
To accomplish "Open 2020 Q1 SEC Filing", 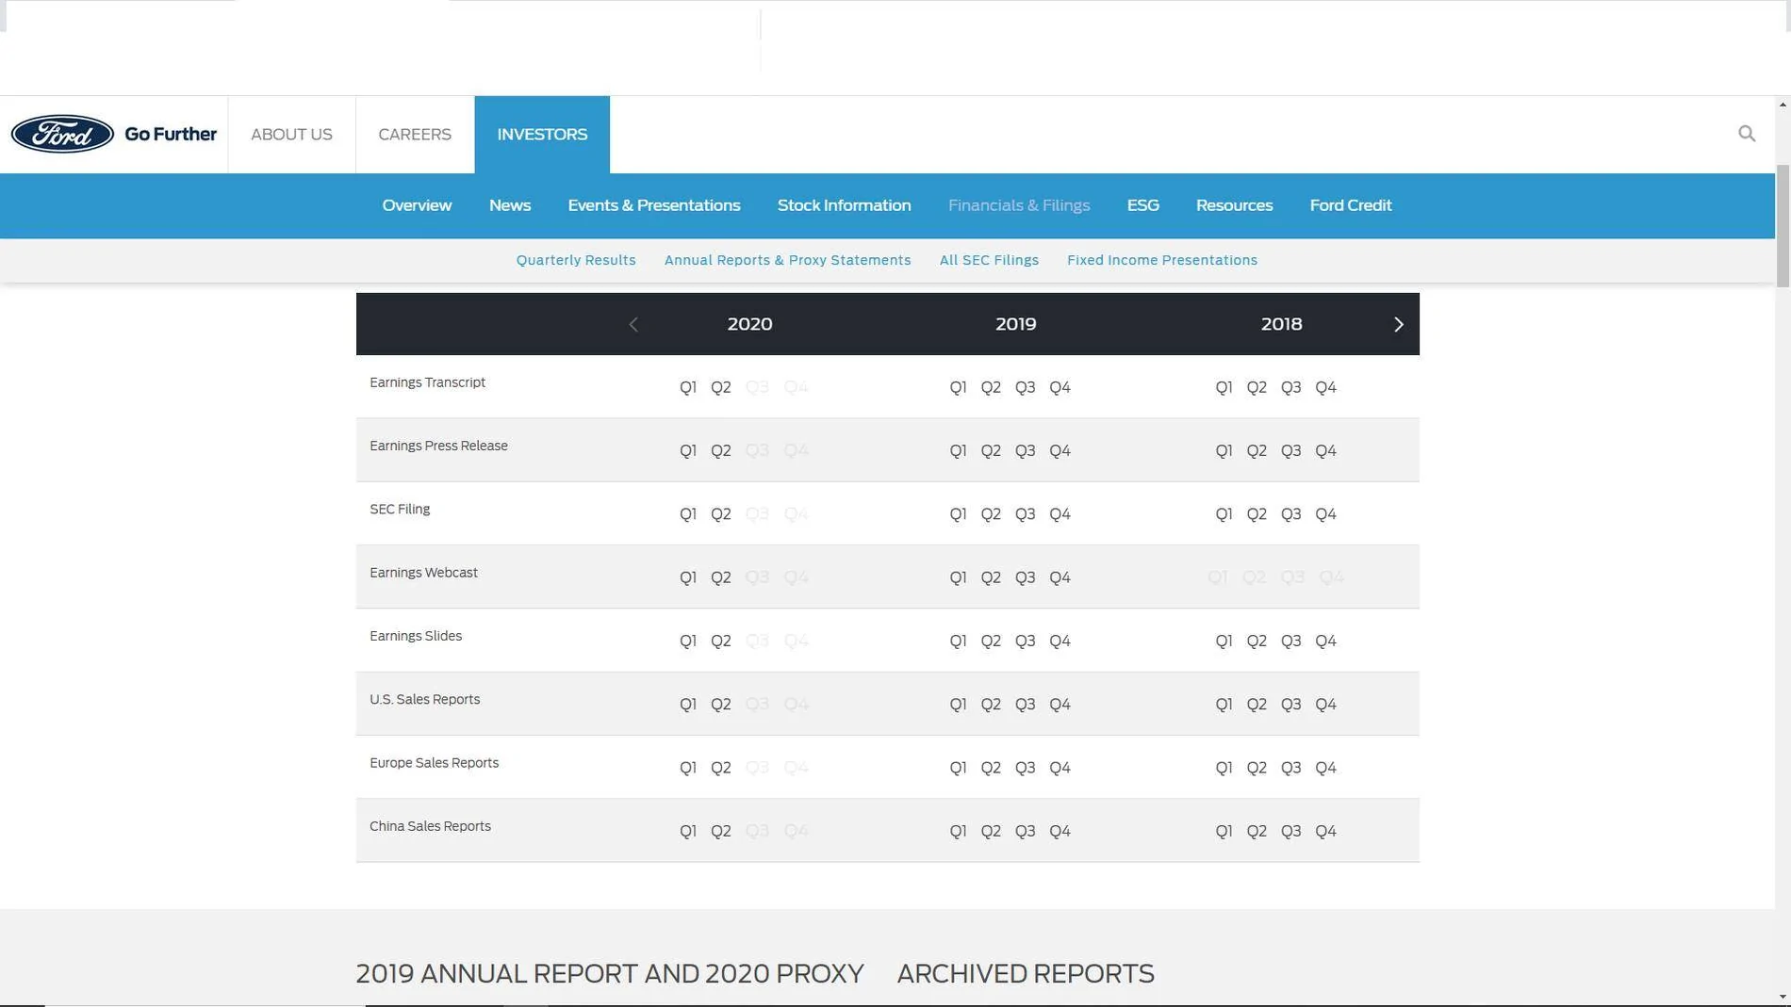I will click(688, 514).
